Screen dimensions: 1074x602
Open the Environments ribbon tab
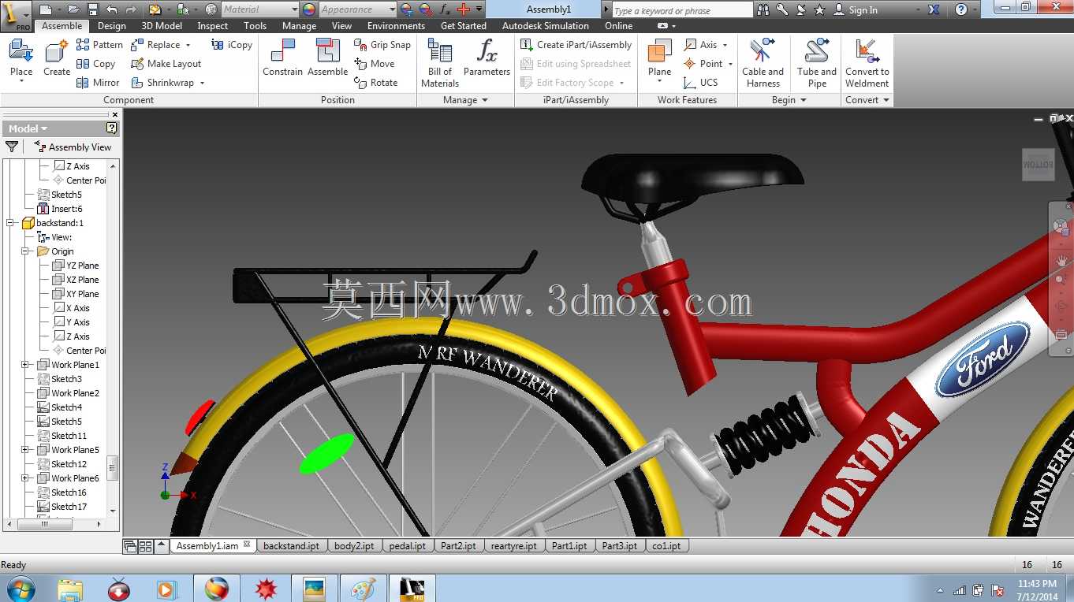pyautogui.click(x=396, y=26)
